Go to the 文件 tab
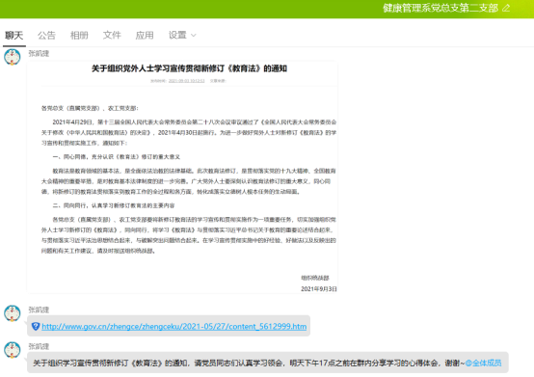Viewport: 534px width, 377px height. (x=112, y=35)
